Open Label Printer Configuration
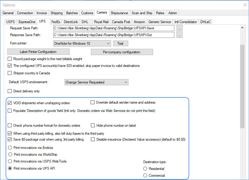249x180 pixels. [x=38, y=52]
